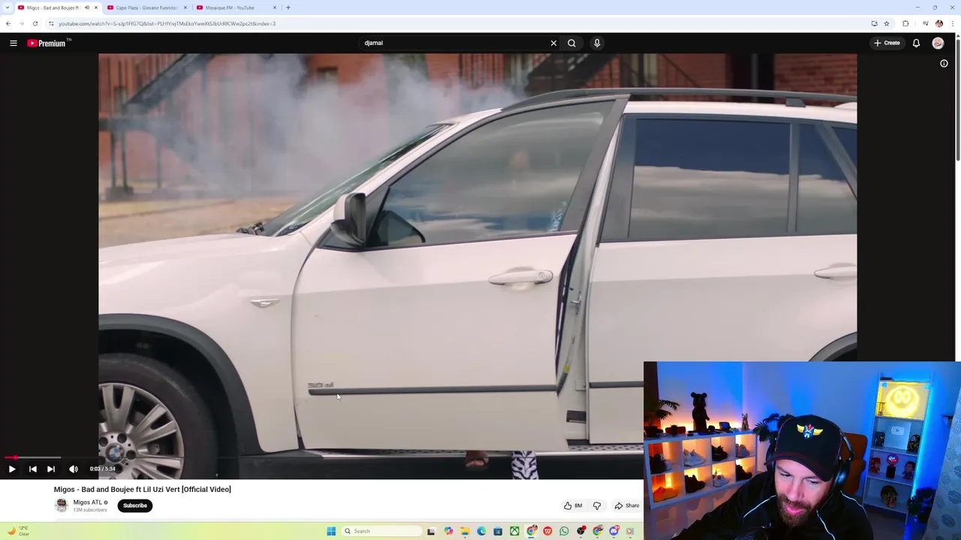Image resolution: width=961 pixels, height=540 pixels.
Task: Subscribe to Migos ATL channel
Action: tap(135, 505)
